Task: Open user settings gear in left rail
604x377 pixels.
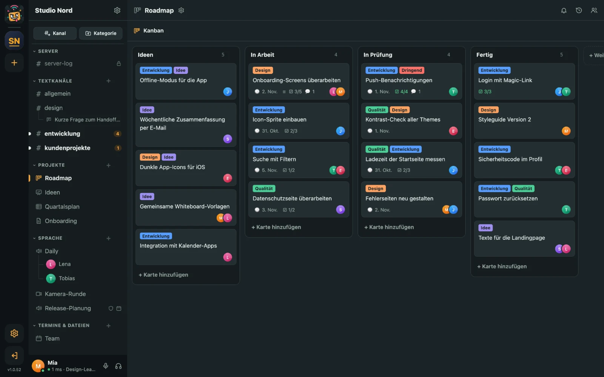Action: [14, 333]
